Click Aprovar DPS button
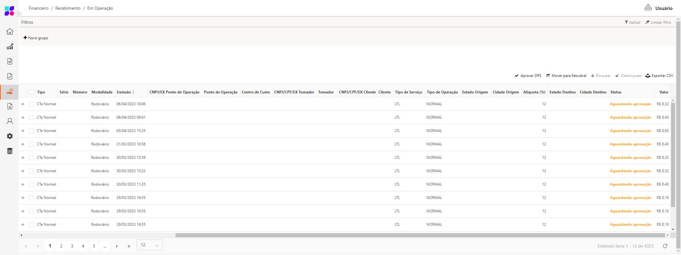 (528, 76)
